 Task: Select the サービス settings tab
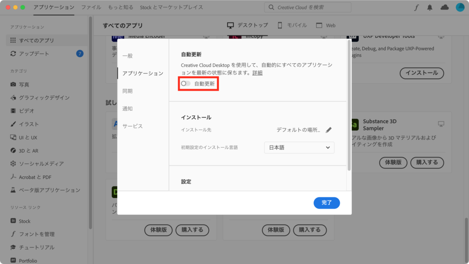(x=132, y=126)
